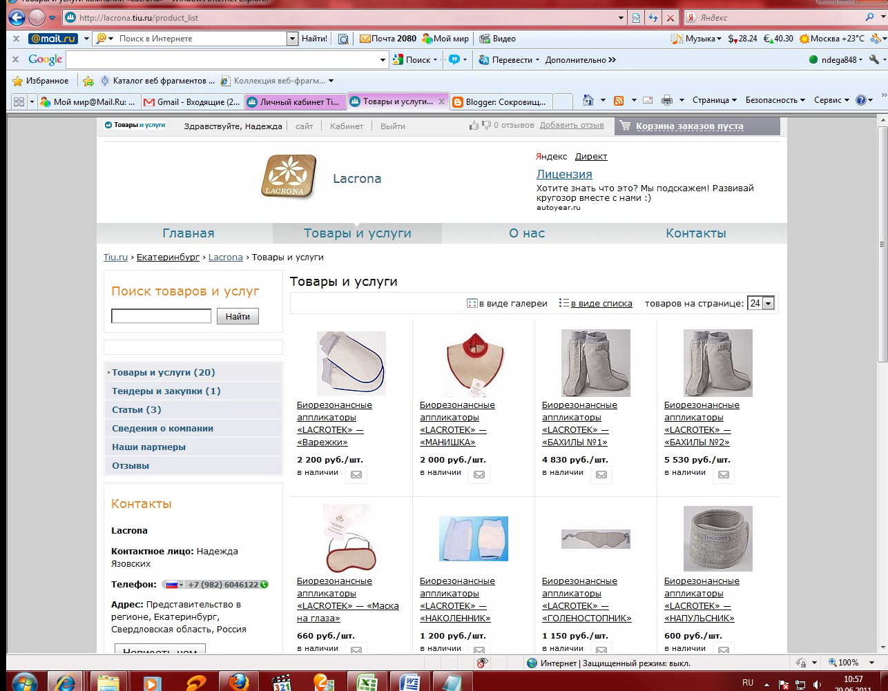
Task: Open the Страница command bar menu
Action: click(715, 100)
